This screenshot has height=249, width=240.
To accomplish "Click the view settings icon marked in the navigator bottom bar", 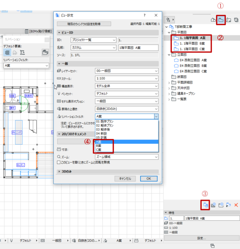I will pos(205,205).
